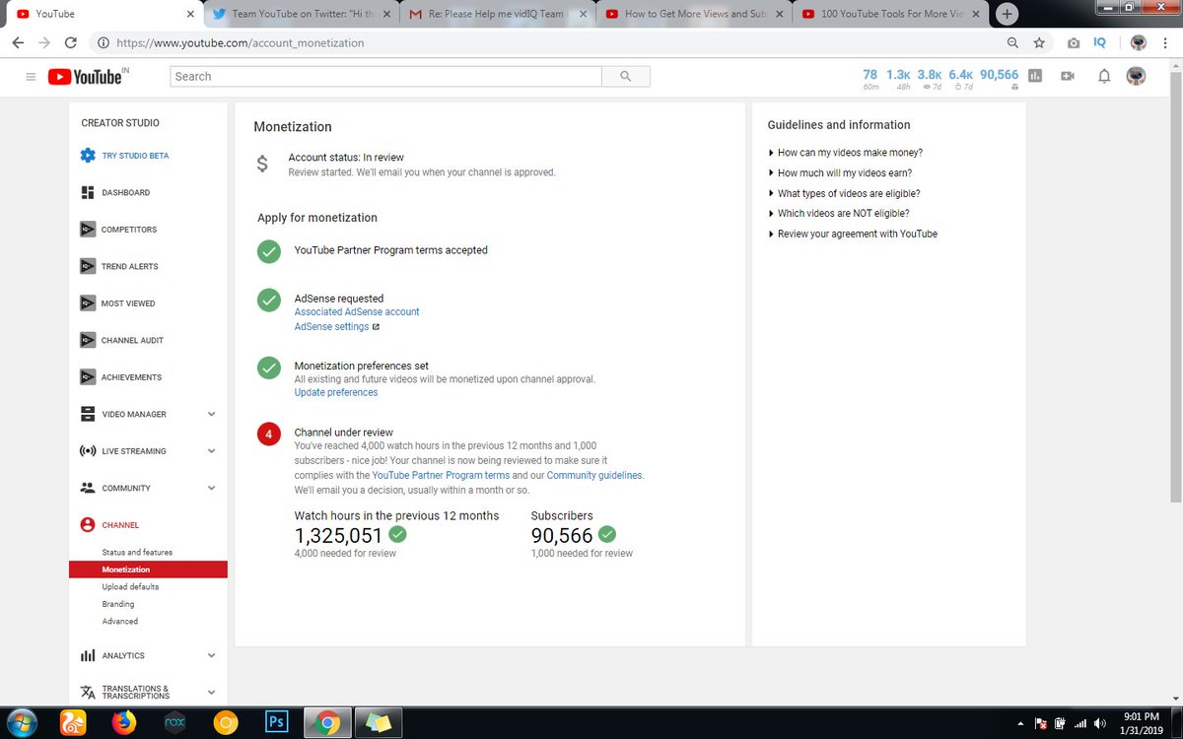Click the screenshot camera extension icon
The image size is (1183, 739).
click(1074, 43)
